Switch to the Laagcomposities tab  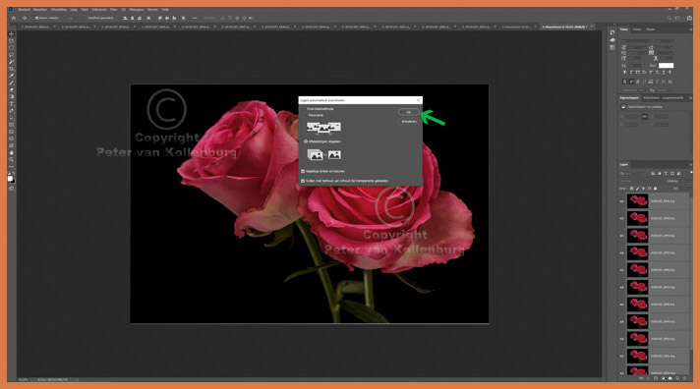672,97
